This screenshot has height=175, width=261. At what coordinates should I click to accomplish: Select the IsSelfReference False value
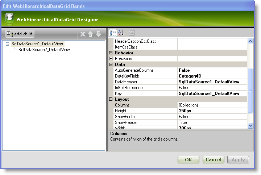[x=212, y=88]
